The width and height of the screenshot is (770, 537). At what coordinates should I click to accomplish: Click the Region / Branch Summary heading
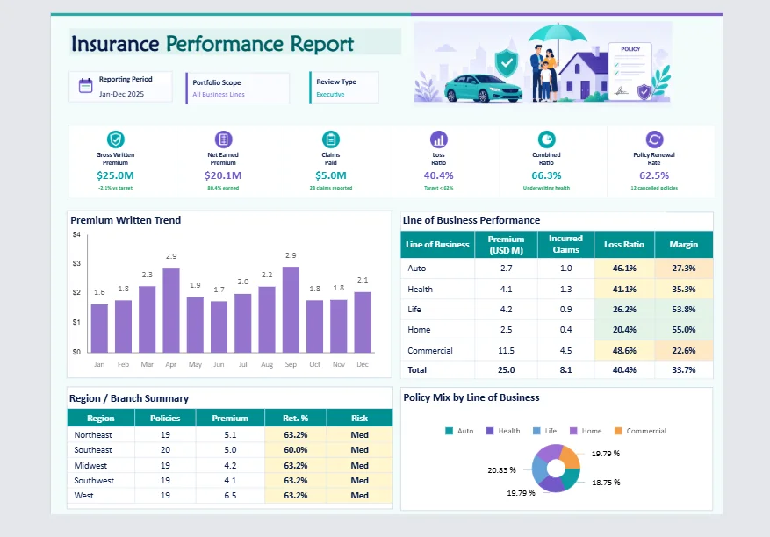129,398
